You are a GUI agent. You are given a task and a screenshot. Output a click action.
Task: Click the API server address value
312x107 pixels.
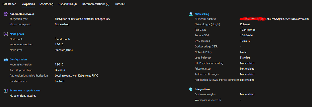[x=274, y=19]
